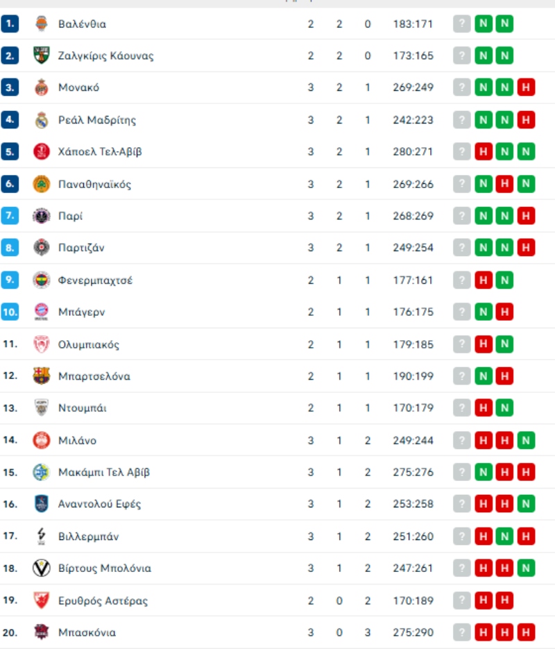Click the Φενερμπαχτσέ team badge
The width and height of the screenshot is (555, 649).
click(x=42, y=280)
